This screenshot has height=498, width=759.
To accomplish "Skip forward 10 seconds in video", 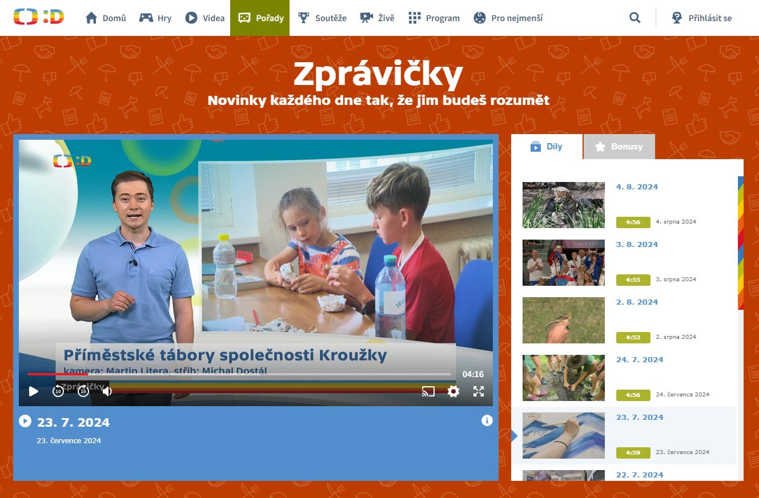I will pyautogui.click(x=83, y=391).
